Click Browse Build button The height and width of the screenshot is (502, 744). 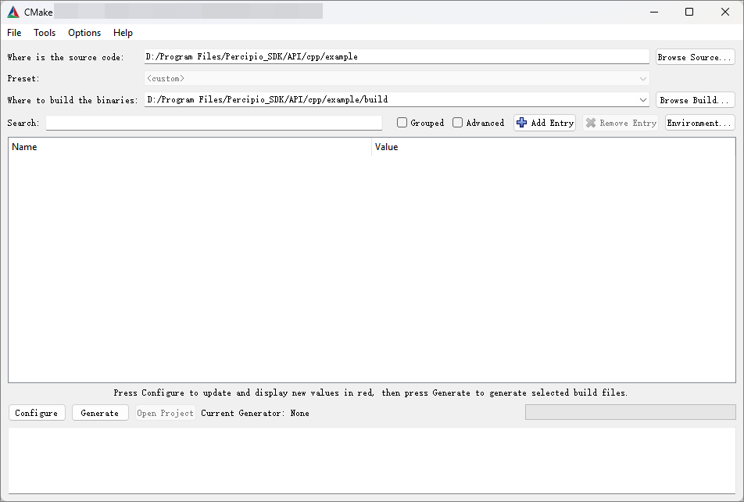[x=695, y=100]
